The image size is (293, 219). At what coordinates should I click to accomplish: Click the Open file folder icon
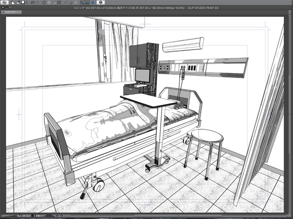point(18,3)
